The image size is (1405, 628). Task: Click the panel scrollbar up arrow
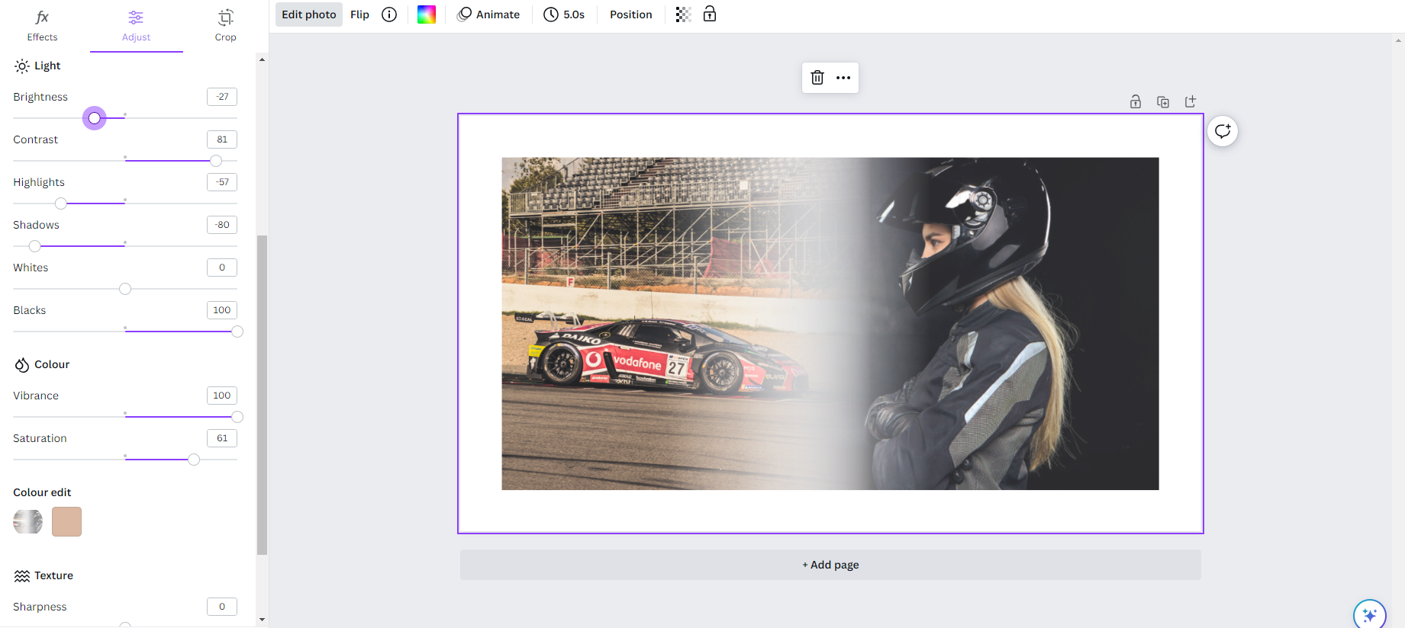262,59
